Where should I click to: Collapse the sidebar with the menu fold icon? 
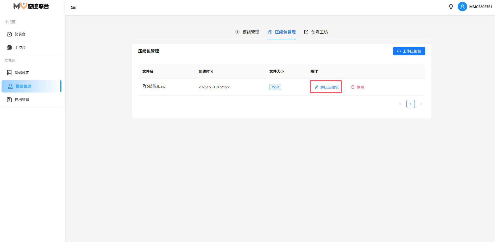tap(73, 7)
